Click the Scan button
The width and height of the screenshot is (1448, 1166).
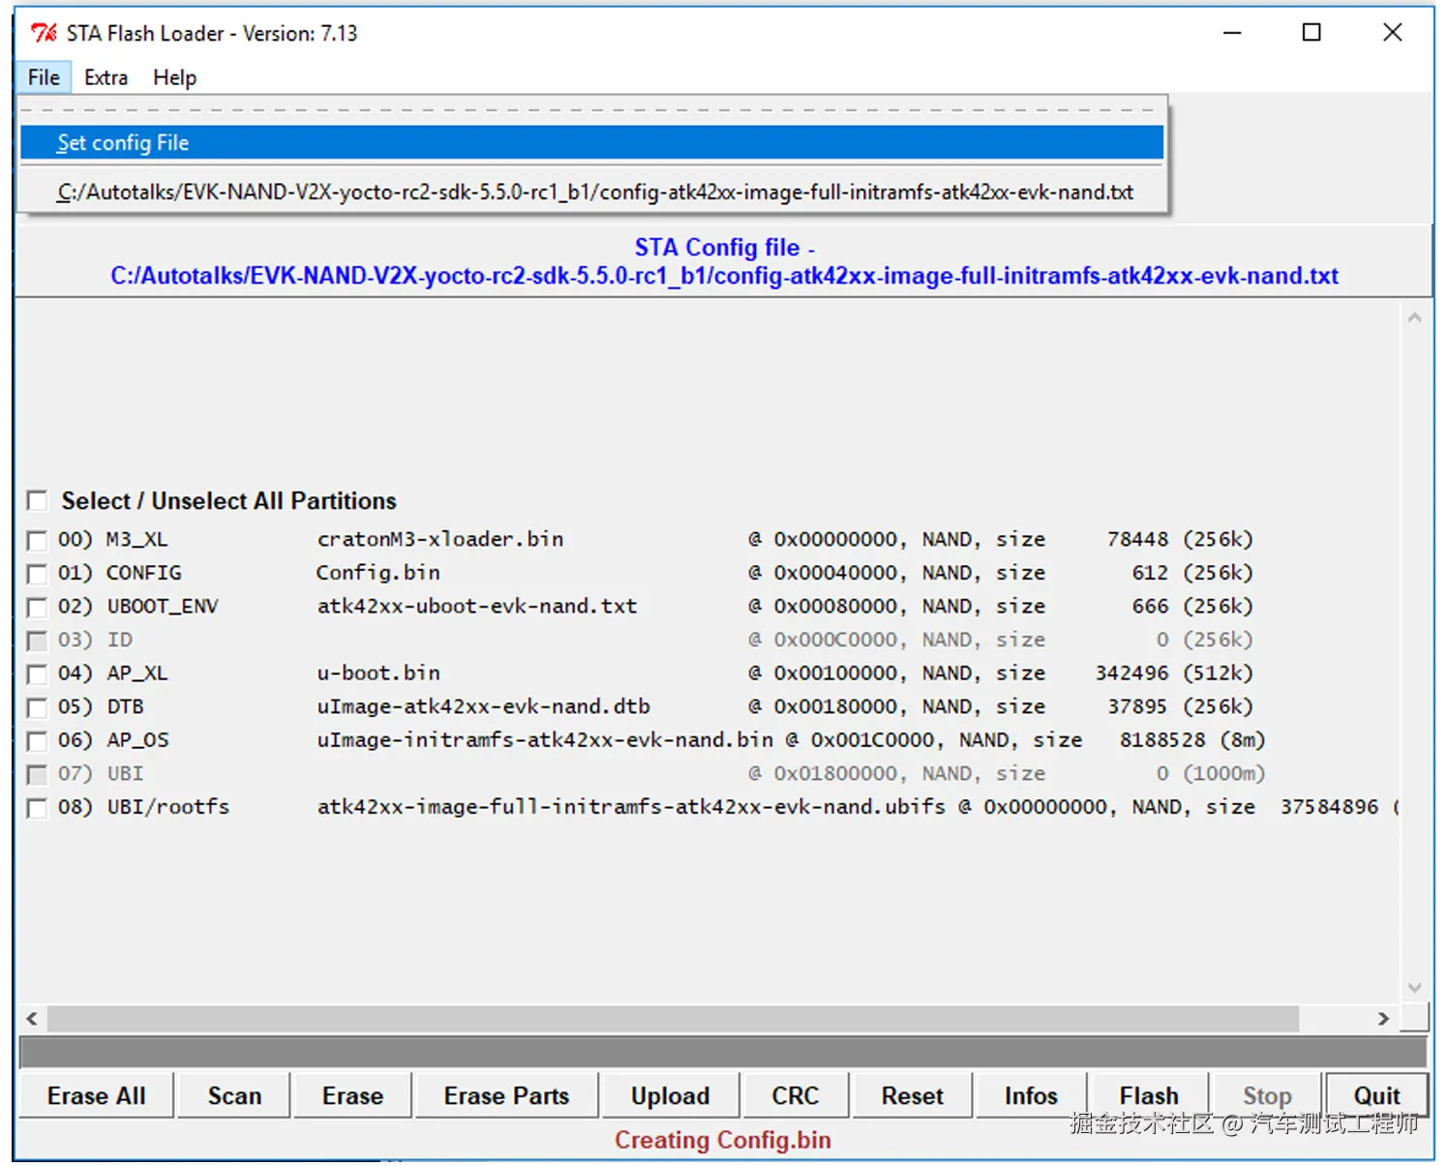click(x=234, y=1095)
